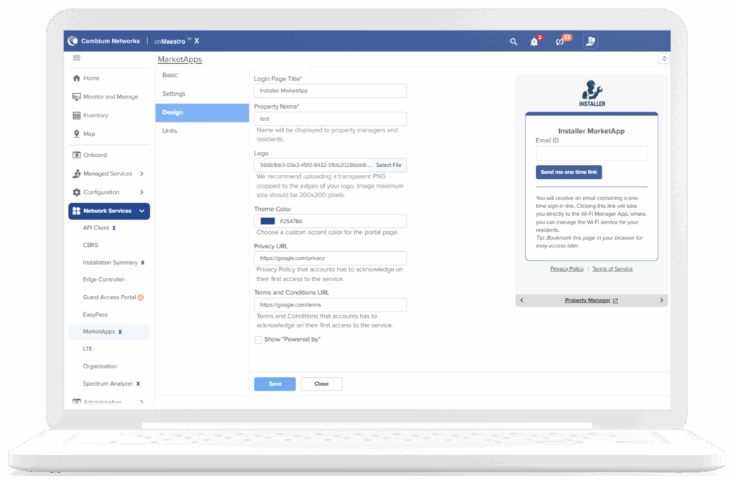The image size is (736, 480).
Task: Click the Guest Access Portal badge icon
Action: pyautogui.click(x=140, y=298)
